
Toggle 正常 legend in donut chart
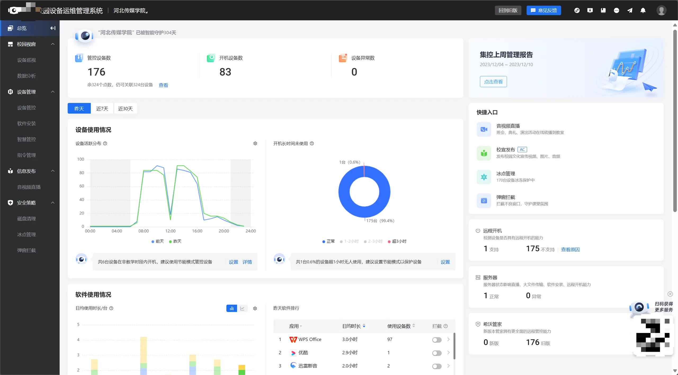pos(328,241)
